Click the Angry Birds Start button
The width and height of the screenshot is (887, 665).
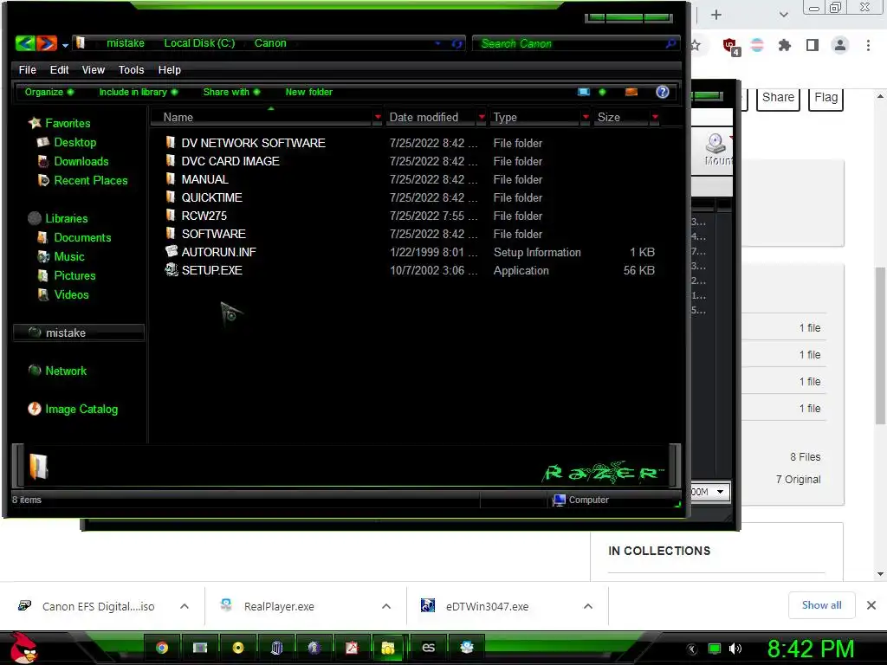23,648
